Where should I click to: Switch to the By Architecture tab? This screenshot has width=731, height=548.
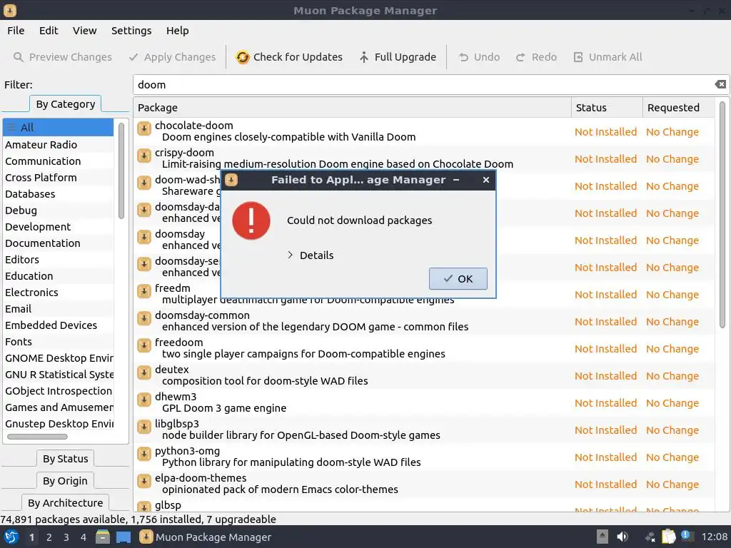[65, 503]
